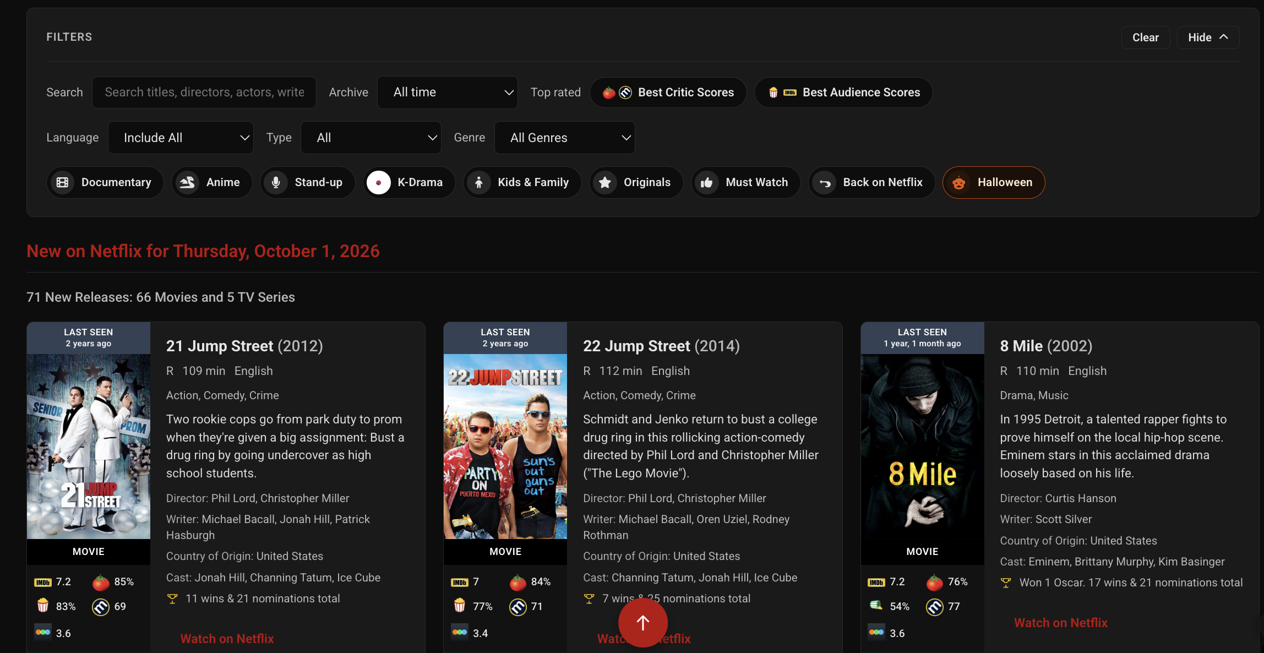
Task: Click tomato score icon for 22 Jump Street
Action: [517, 582]
